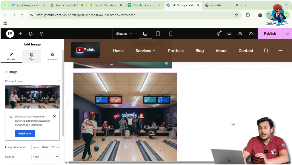Screen dimensions: 292x165
Task: Open Caption dropdown
Action: pos(45,157)
